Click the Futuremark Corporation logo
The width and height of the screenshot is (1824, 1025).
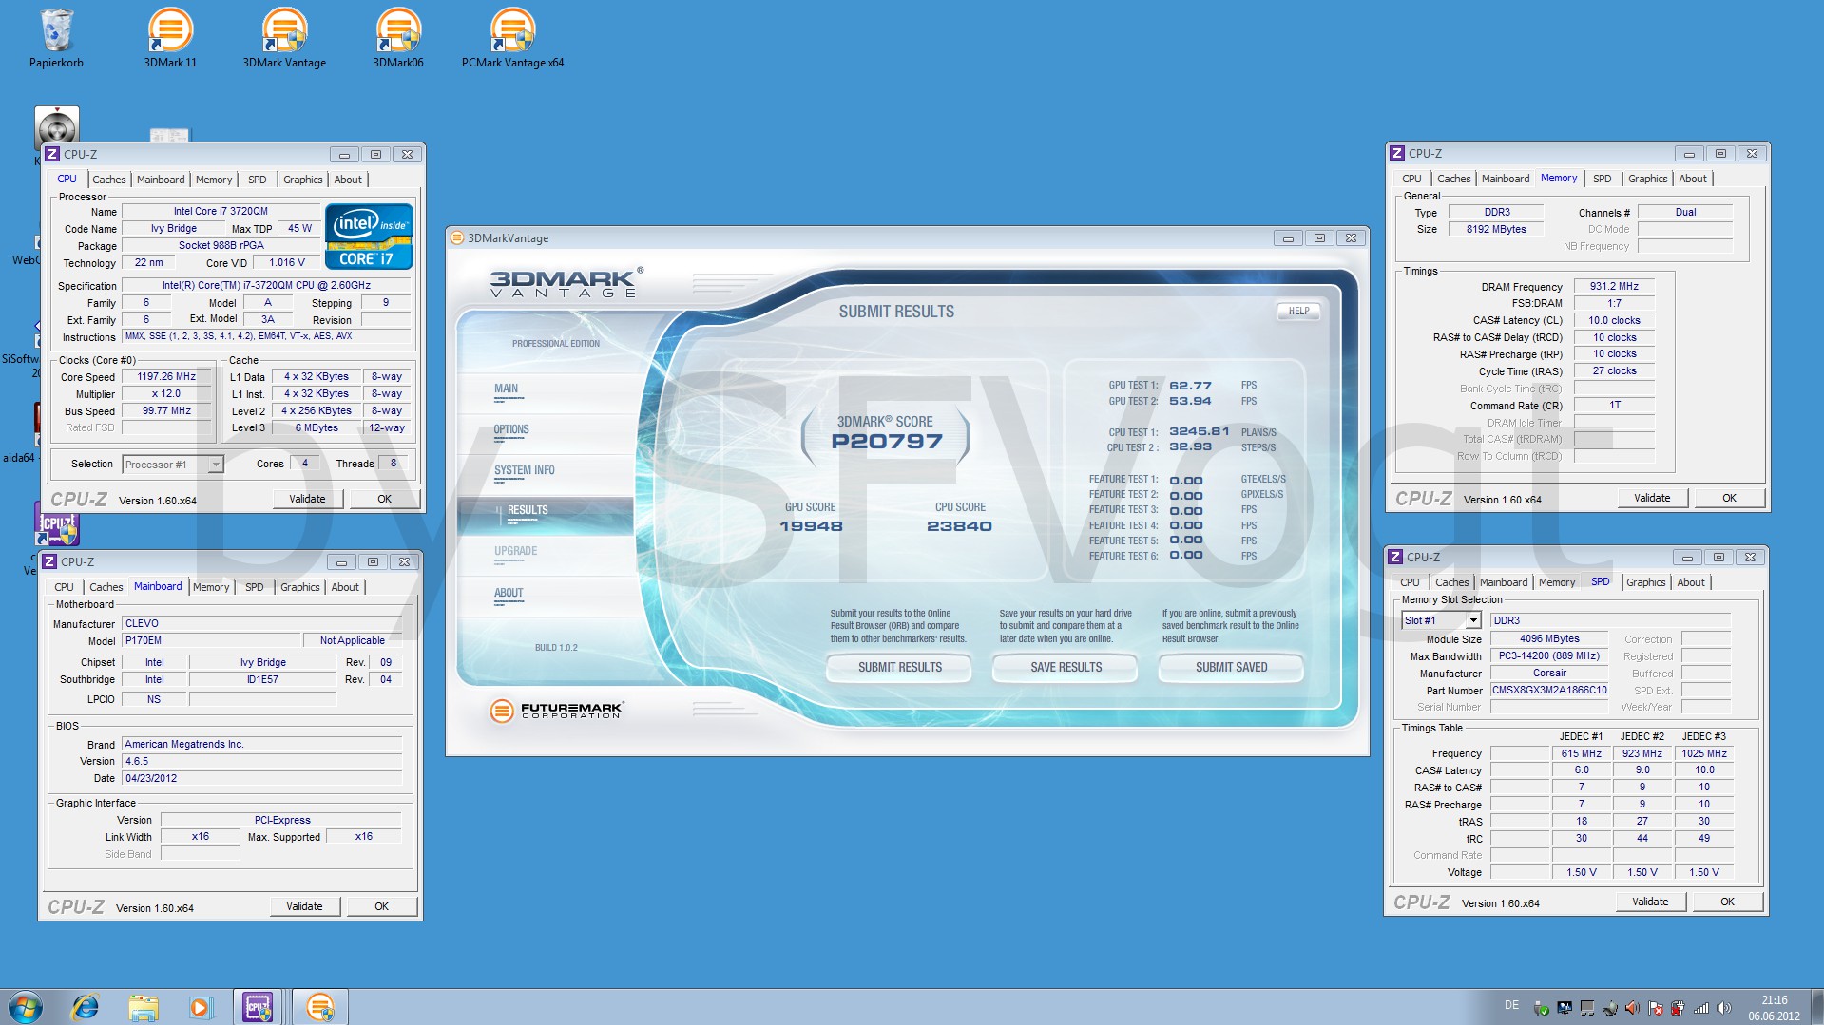pos(557,710)
